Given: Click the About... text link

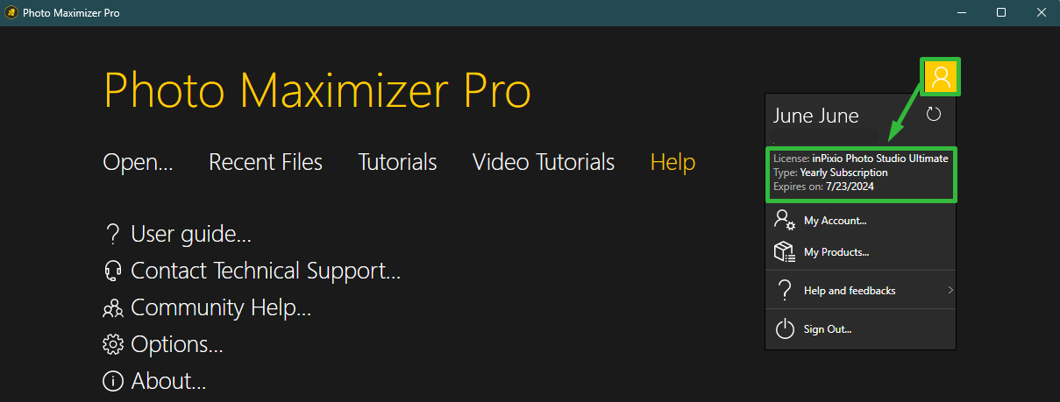Looking at the screenshot, I should (168, 382).
